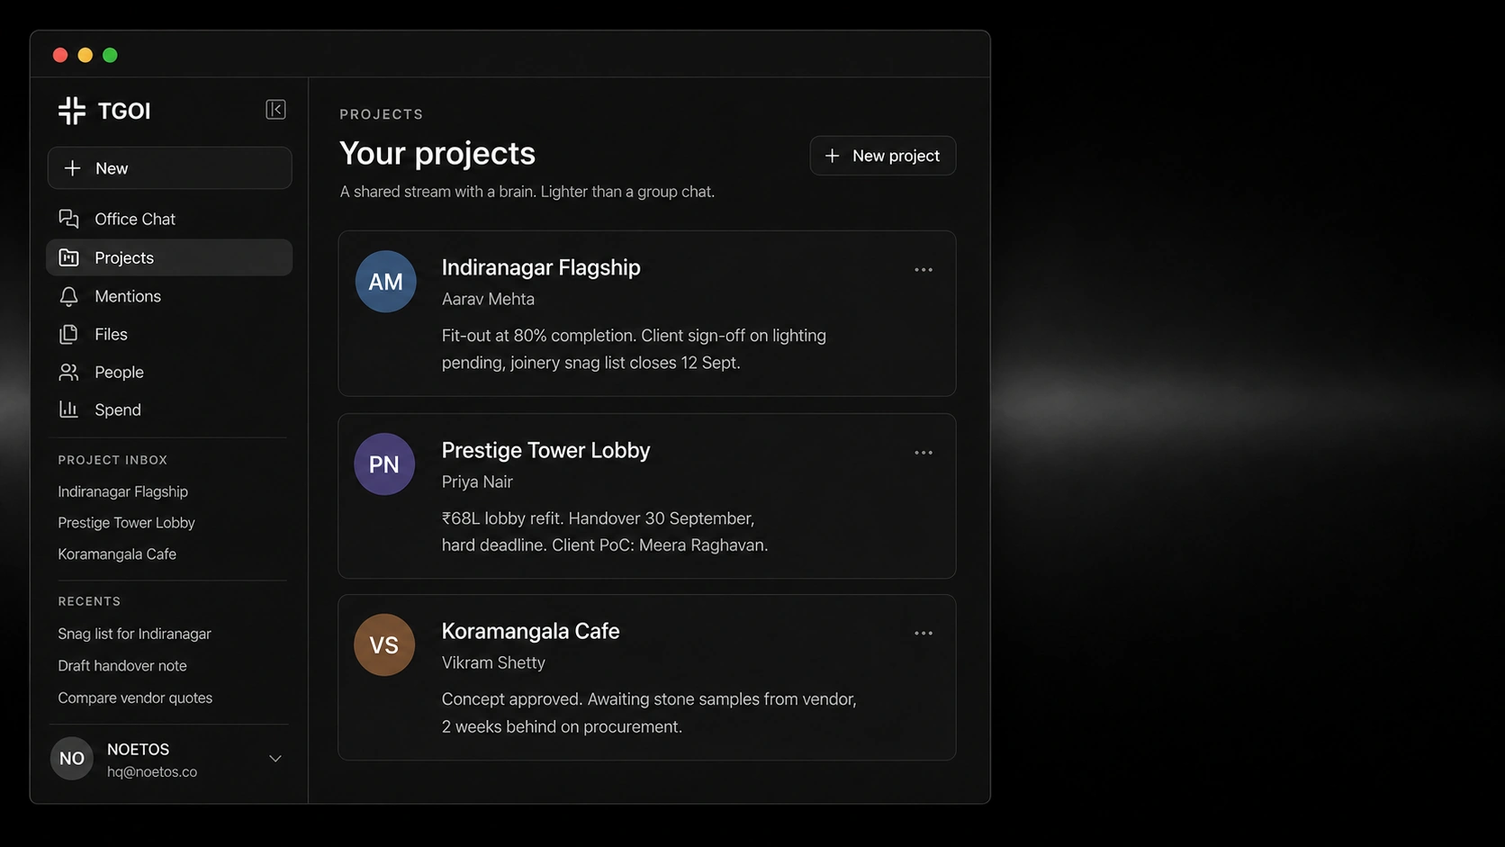
Task: Open Office Chat from the sidebar
Action: click(x=169, y=219)
